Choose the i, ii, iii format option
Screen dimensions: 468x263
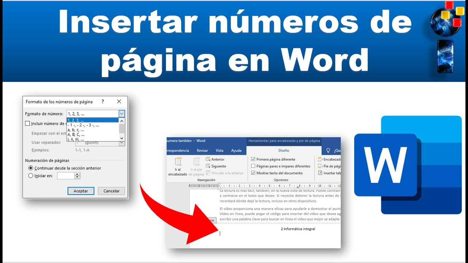[x=93, y=139]
